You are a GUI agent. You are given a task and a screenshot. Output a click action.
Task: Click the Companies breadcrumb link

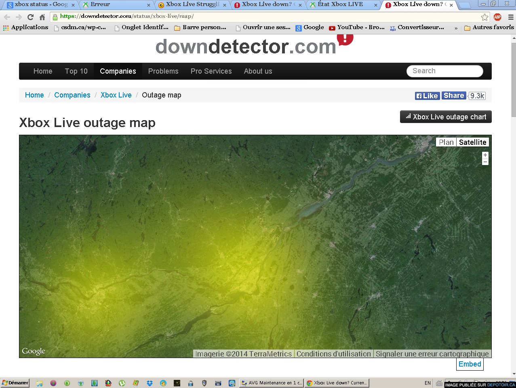coord(72,95)
